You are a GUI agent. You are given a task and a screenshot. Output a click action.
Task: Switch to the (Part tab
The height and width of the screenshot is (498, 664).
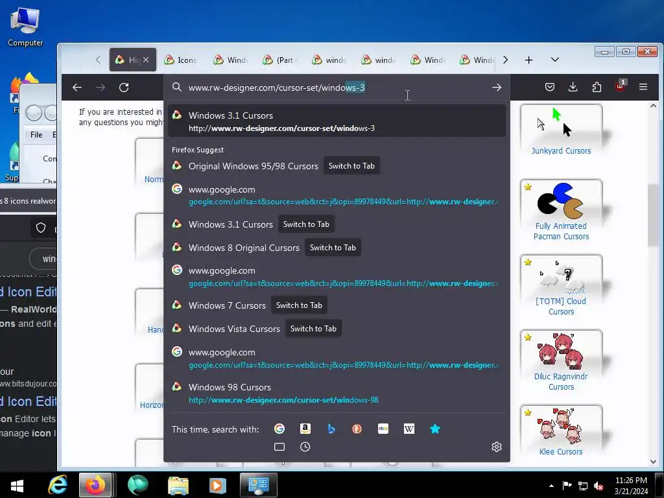point(279,60)
